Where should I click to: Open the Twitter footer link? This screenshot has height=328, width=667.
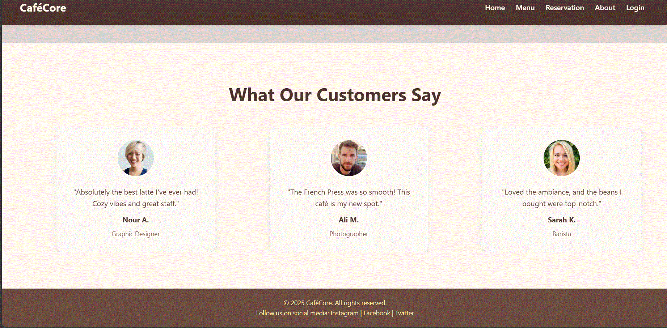coord(404,313)
